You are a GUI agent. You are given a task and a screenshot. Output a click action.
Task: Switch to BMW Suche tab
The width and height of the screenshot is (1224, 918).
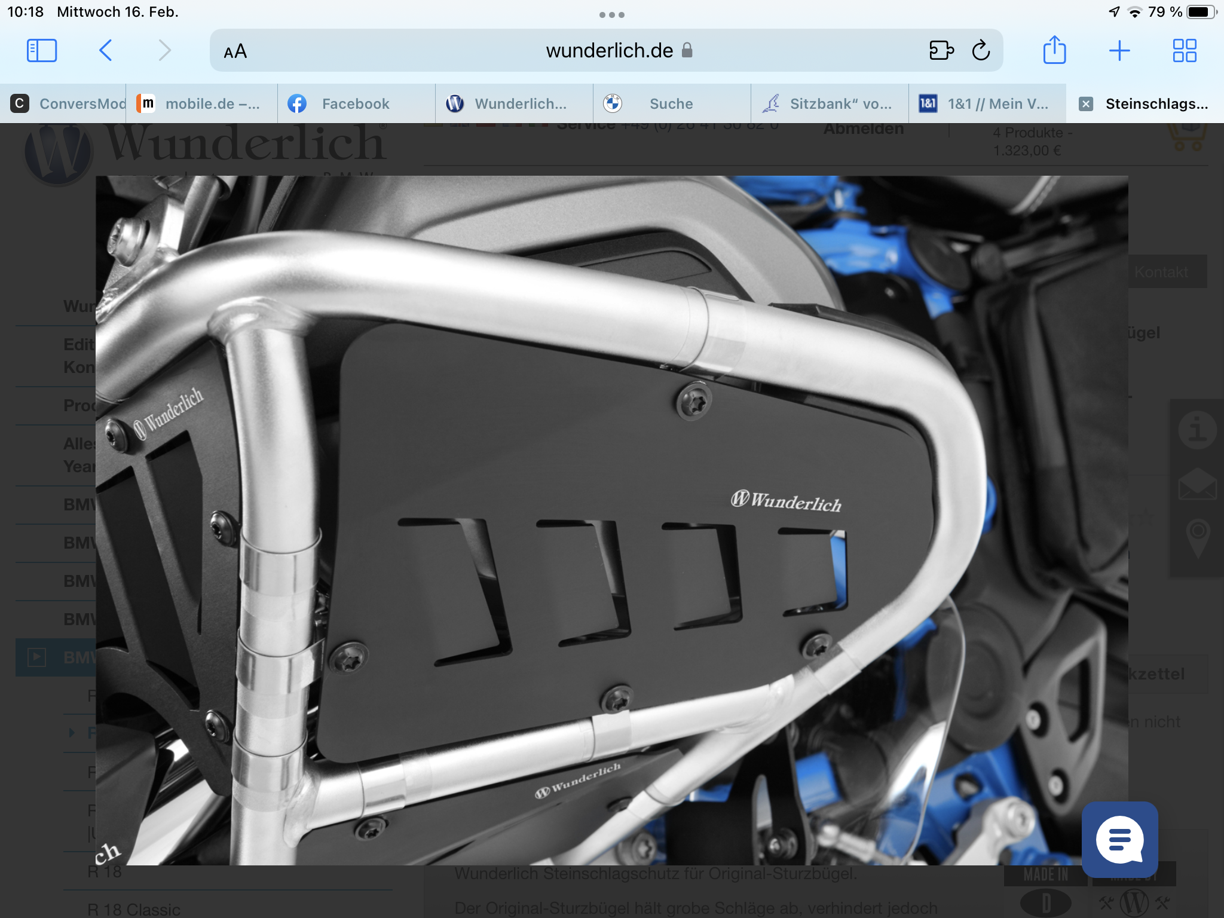(671, 104)
